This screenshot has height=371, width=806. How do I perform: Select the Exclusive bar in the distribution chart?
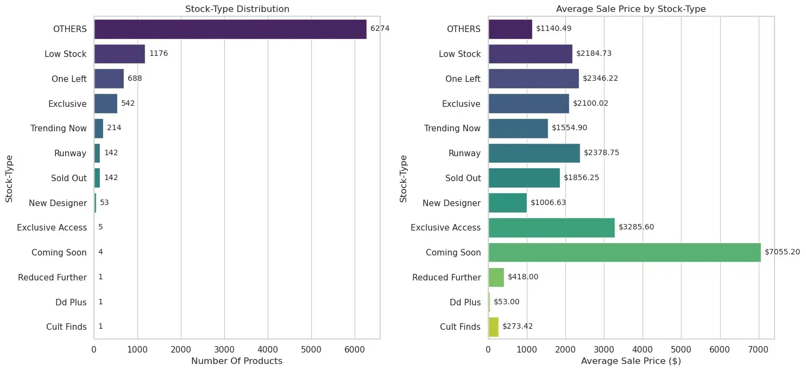pyautogui.click(x=106, y=103)
